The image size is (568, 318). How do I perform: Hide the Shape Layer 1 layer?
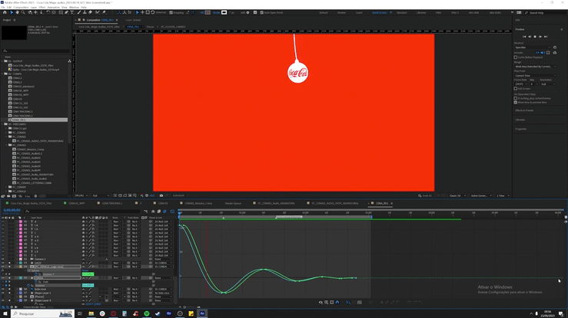[3, 293]
